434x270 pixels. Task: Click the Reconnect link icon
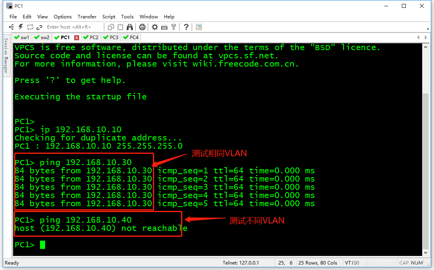coord(39,27)
